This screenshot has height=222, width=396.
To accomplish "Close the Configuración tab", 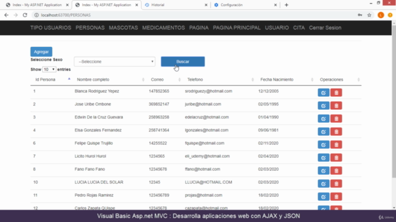I will (x=275, y=5).
